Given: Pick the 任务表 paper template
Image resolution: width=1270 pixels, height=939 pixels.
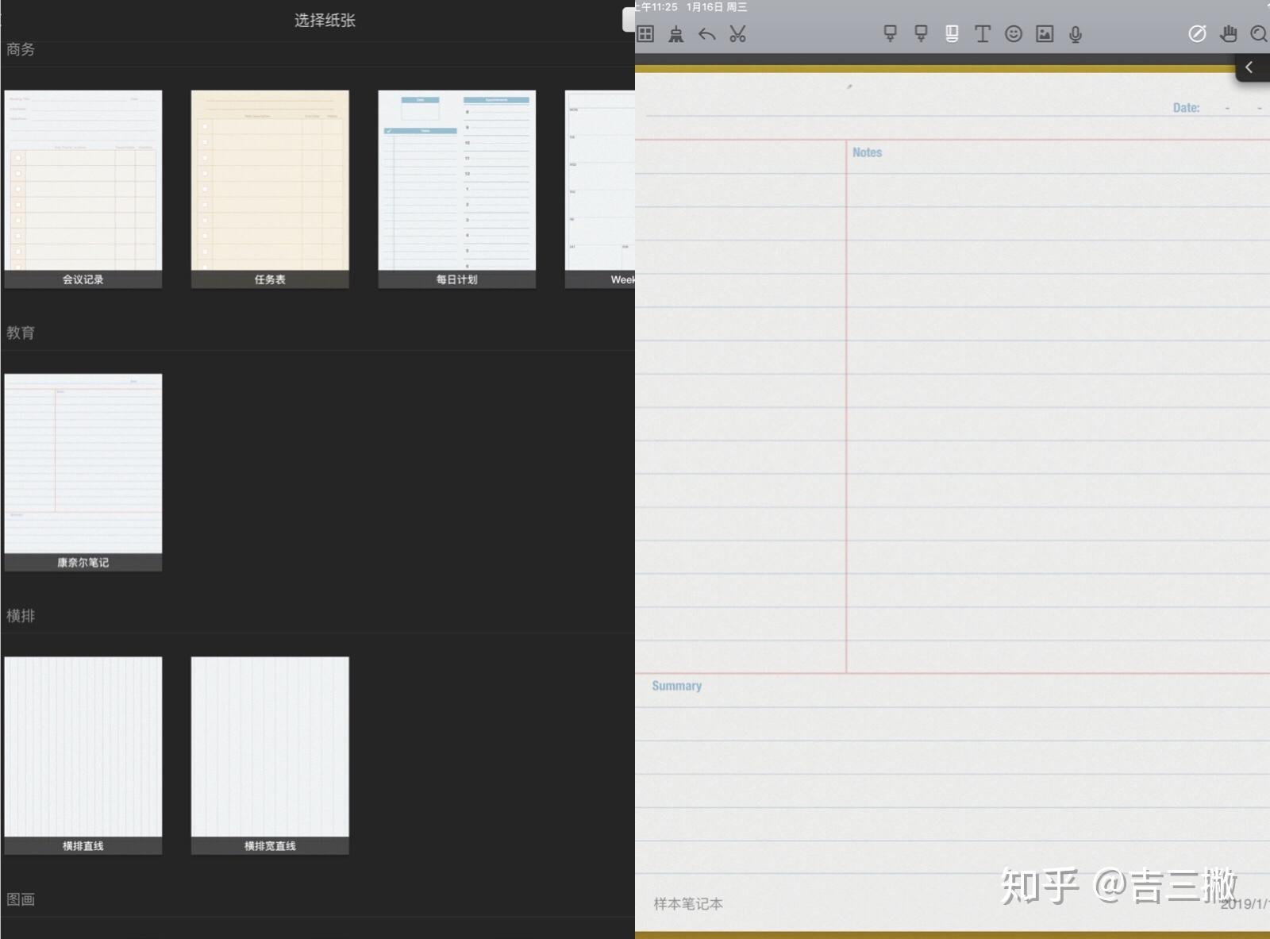Looking at the screenshot, I should click(x=270, y=189).
